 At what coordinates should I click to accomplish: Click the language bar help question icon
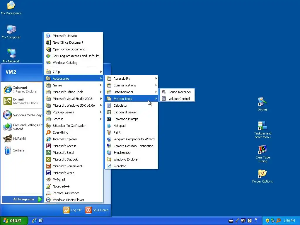(250, 221)
